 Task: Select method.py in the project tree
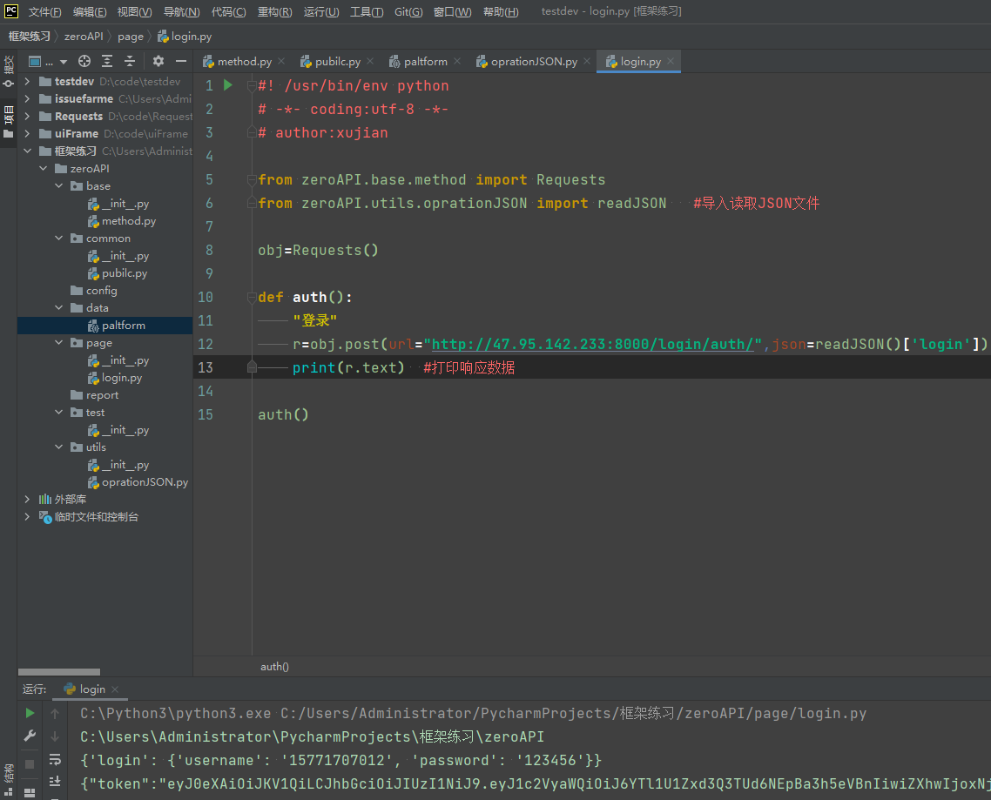tap(128, 220)
